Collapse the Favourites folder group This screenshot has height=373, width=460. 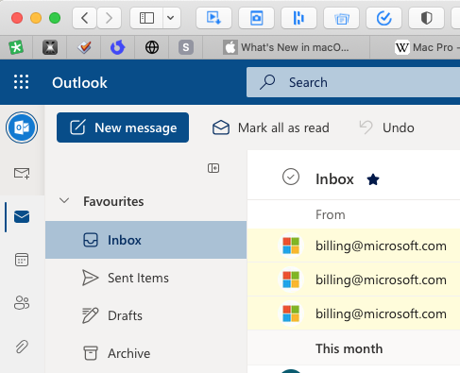pos(64,201)
